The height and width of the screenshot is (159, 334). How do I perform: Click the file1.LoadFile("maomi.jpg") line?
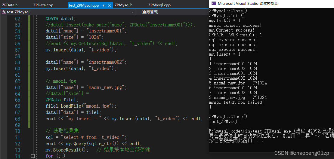click(x=81, y=106)
